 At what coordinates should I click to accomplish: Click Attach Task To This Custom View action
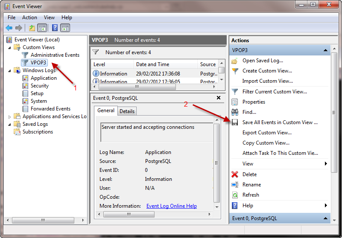click(x=280, y=153)
